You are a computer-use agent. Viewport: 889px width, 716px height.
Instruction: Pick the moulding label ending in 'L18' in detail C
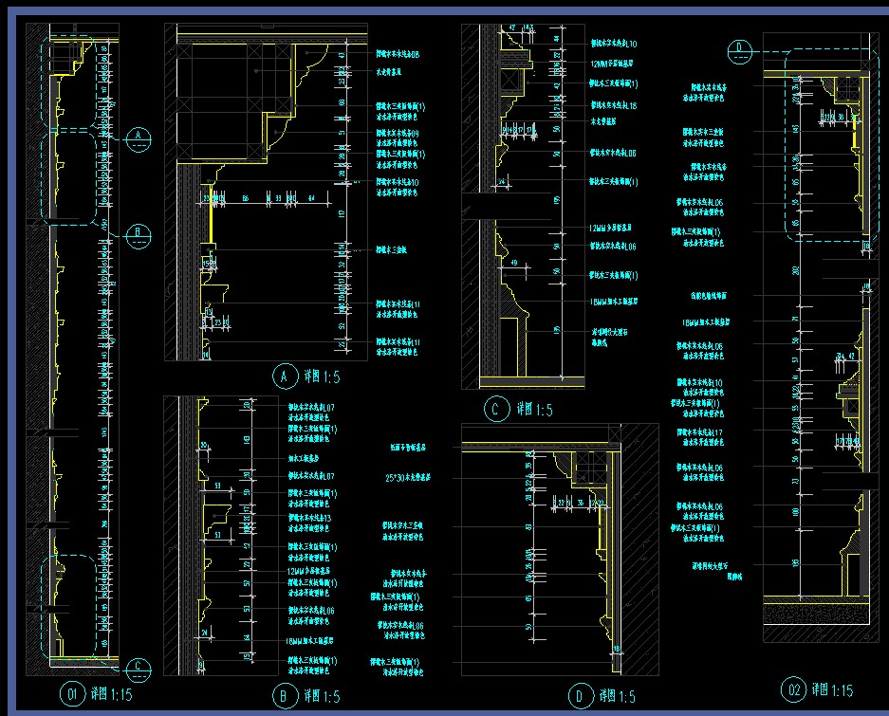614,105
